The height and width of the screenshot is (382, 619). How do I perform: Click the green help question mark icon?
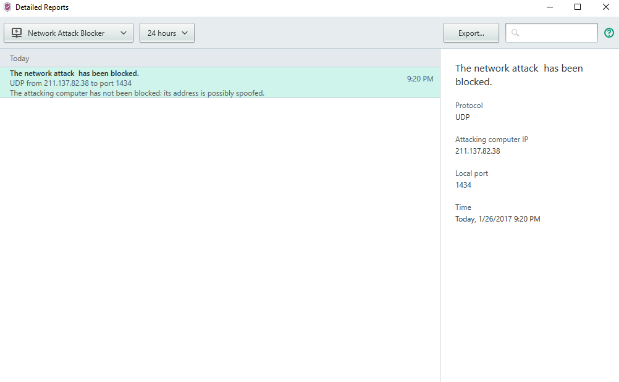tap(608, 33)
